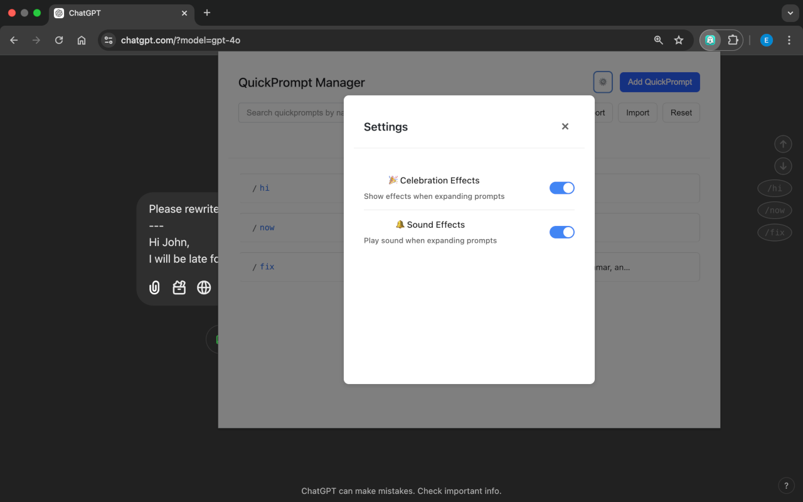Open help via the question mark icon
The height and width of the screenshot is (502, 803).
click(x=786, y=485)
